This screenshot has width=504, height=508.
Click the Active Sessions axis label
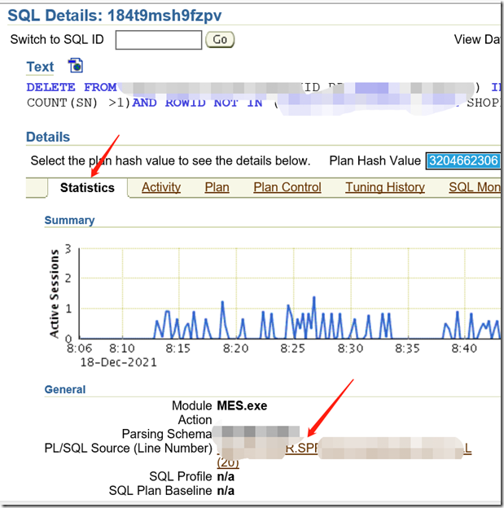[x=55, y=294]
